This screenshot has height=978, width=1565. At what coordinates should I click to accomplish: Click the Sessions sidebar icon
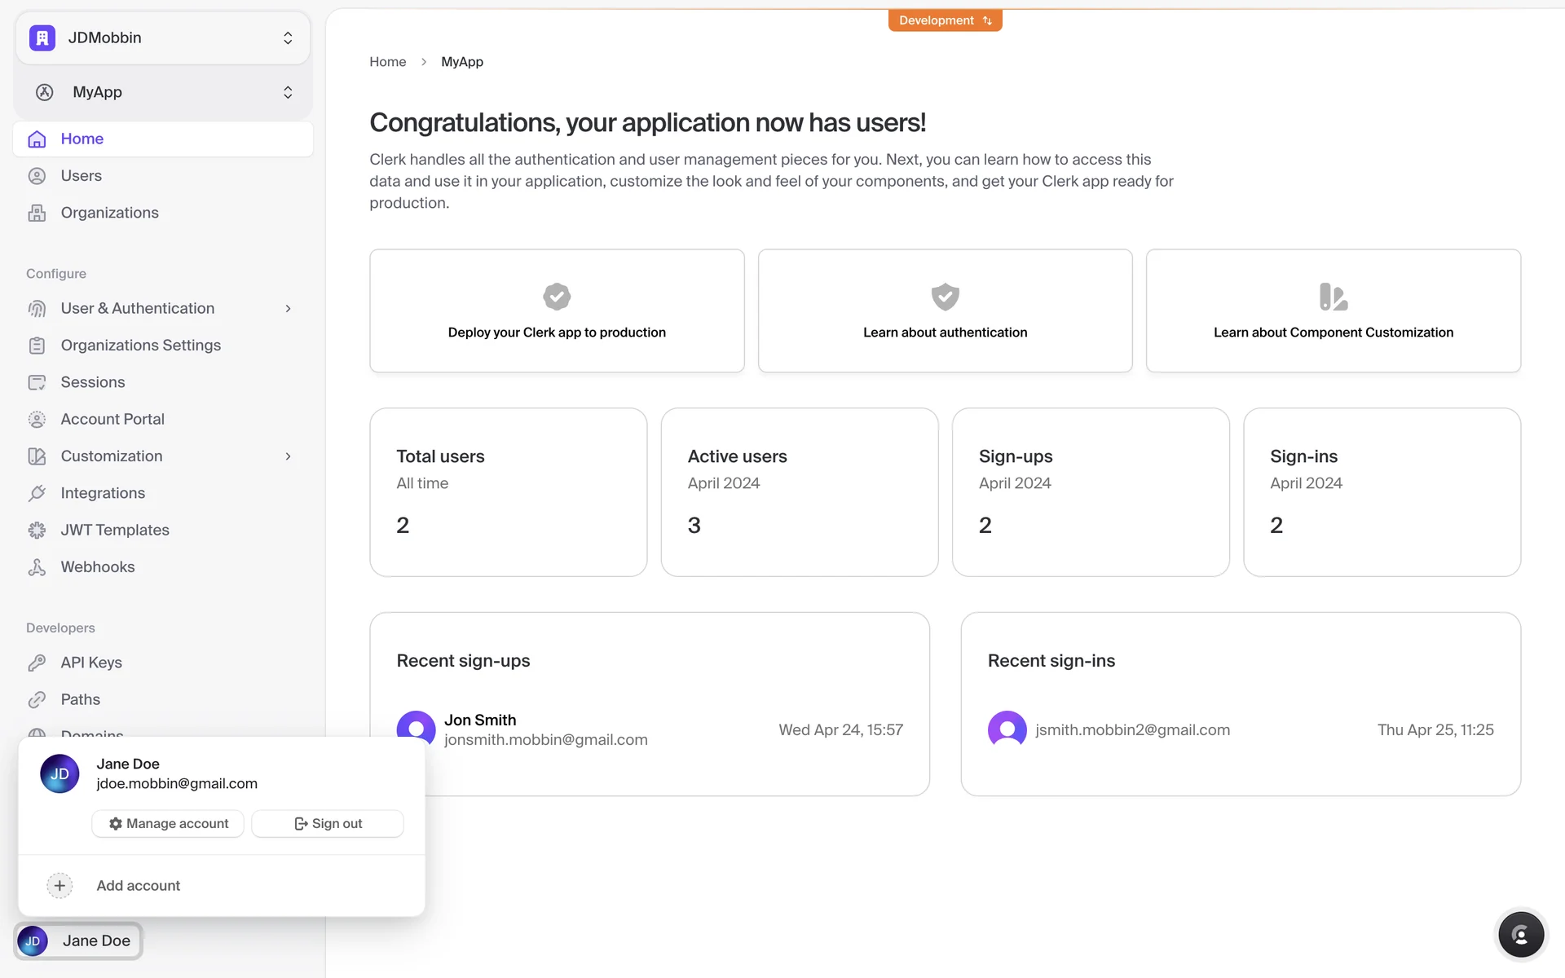(x=37, y=382)
